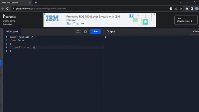This screenshot has height=112, width=199.
Task: Click 'Projected ROI 450%' ad text
Action: pos(93,18)
